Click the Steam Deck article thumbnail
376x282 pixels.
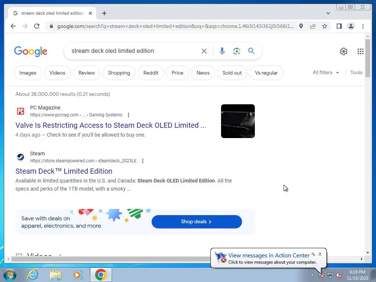pos(238,121)
